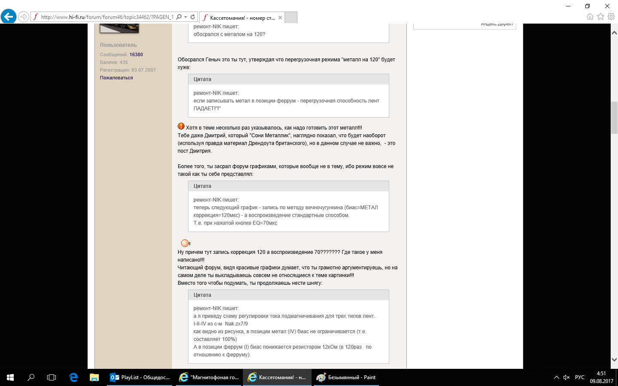Open the Tools gear icon
The height and width of the screenshot is (386, 618).
point(611,17)
